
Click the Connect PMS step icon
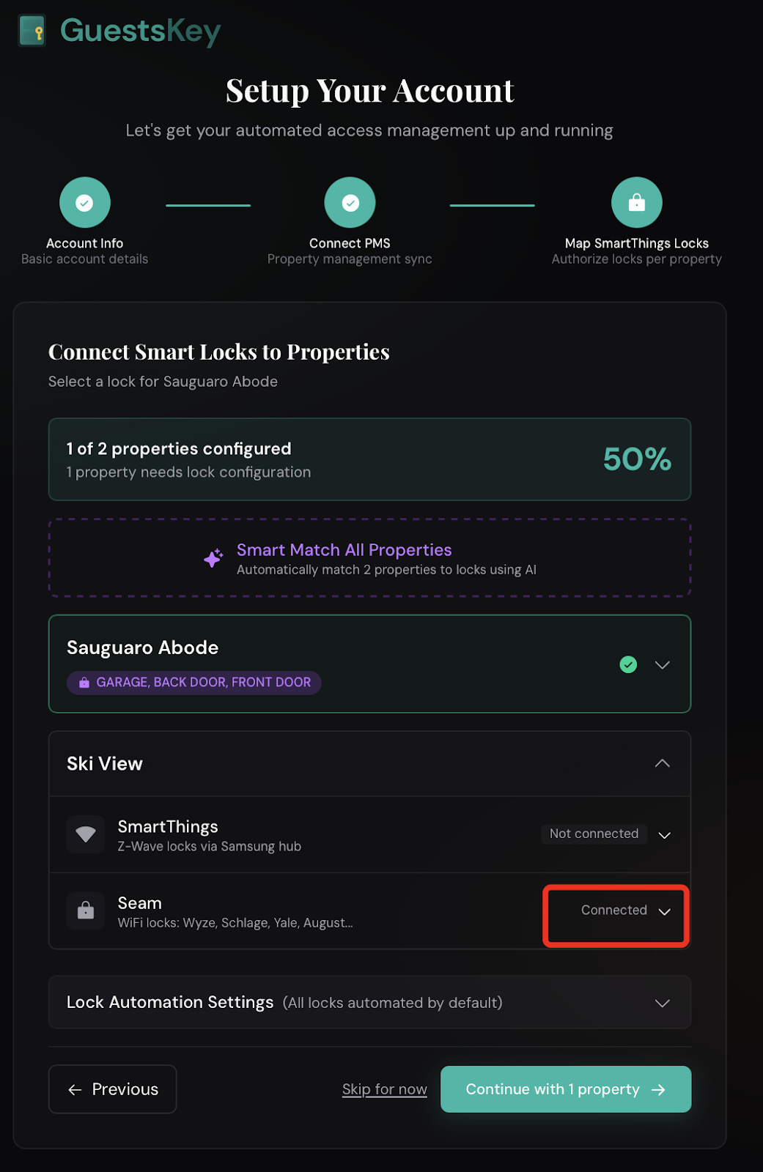(350, 201)
